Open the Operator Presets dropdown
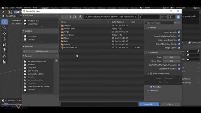This screenshot has width=201, height=113. tap(160, 23)
